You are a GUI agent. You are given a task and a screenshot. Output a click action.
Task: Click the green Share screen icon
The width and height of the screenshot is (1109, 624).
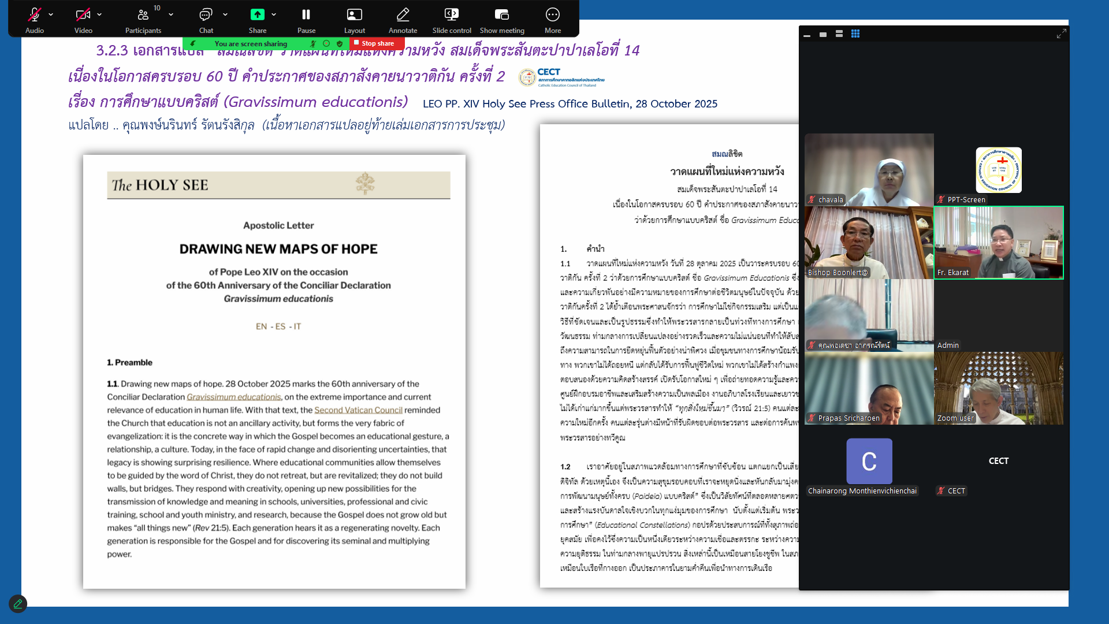[x=258, y=15]
